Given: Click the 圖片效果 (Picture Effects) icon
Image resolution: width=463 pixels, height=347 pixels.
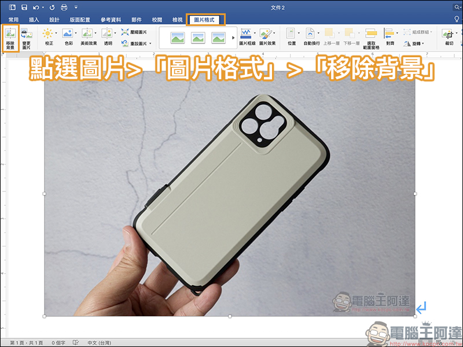Looking at the screenshot, I should [266, 34].
